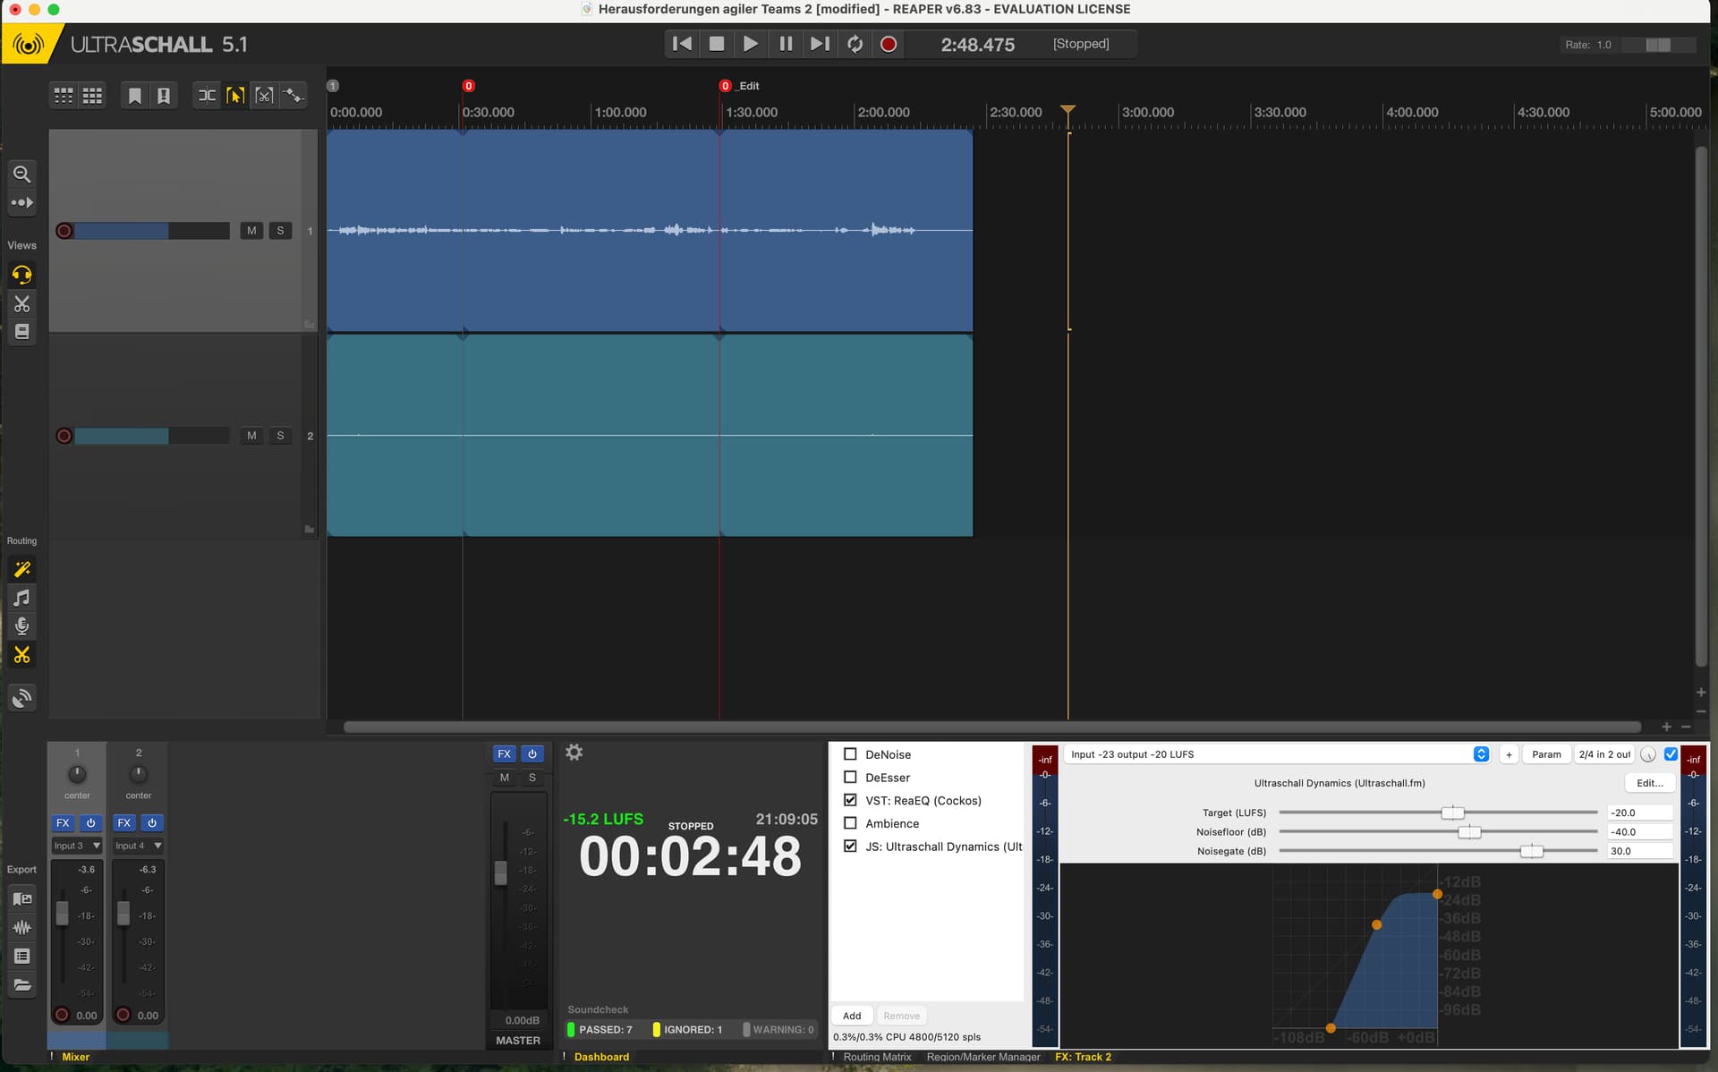Click the envelope points toolbar icon
Image resolution: width=1718 pixels, height=1072 pixels.
coord(293,95)
